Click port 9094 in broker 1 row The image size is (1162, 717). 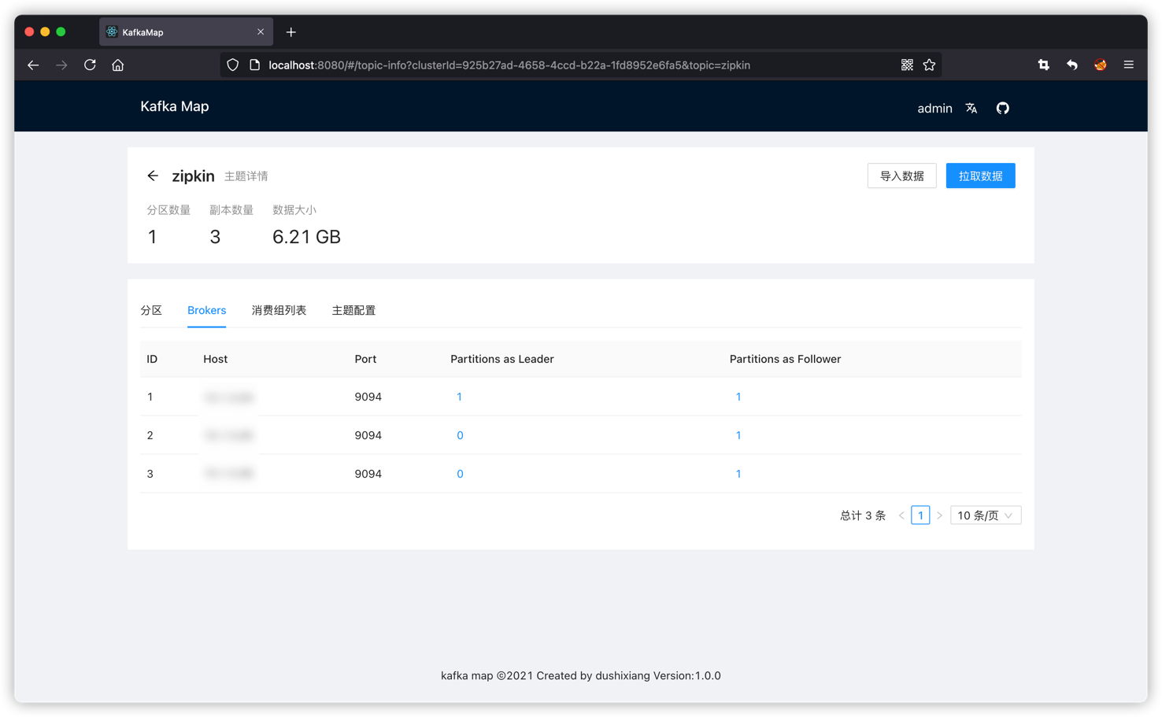(368, 397)
